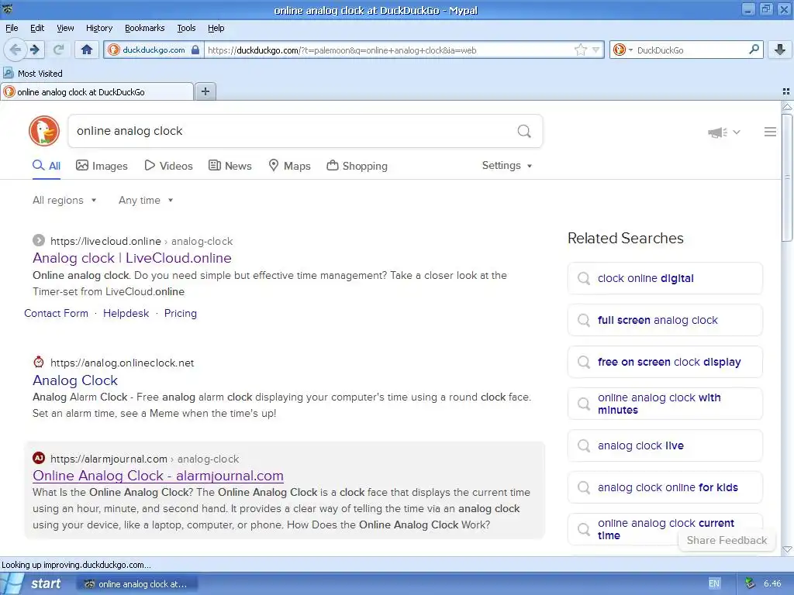This screenshot has width=794, height=595.
Task: Expand the Any time filter
Action: 146,201
